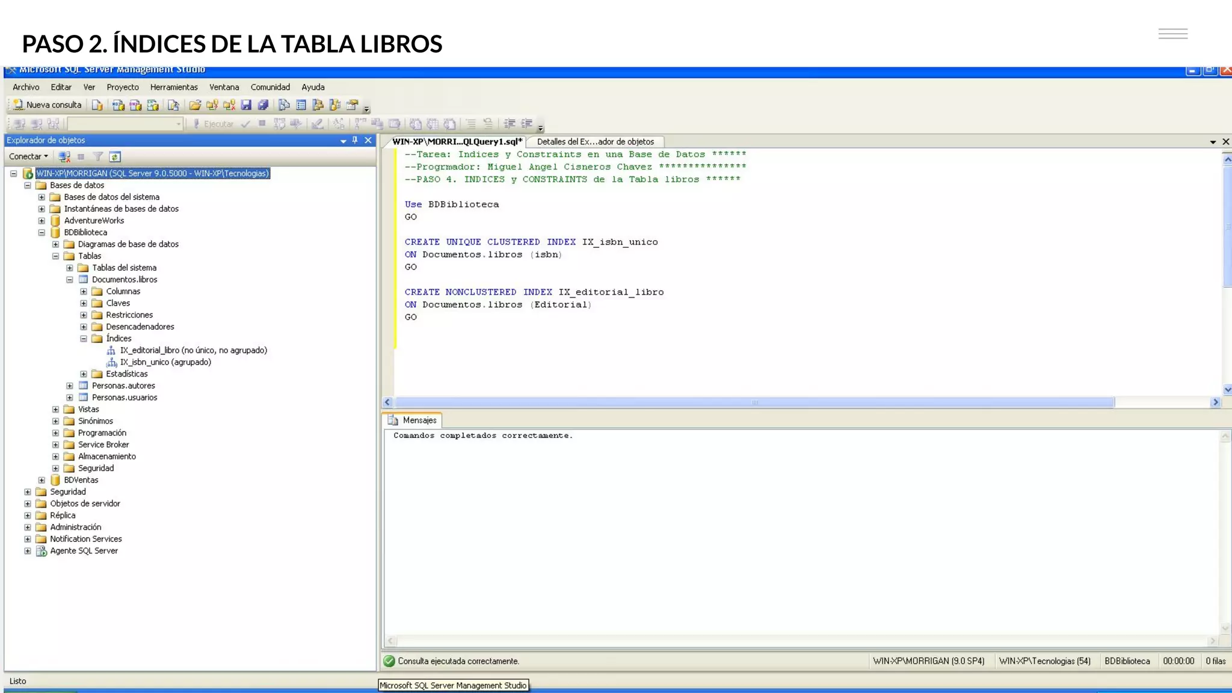Click the Save All icon
Image resolution: width=1232 pixels, height=693 pixels.
[x=263, y=105]
